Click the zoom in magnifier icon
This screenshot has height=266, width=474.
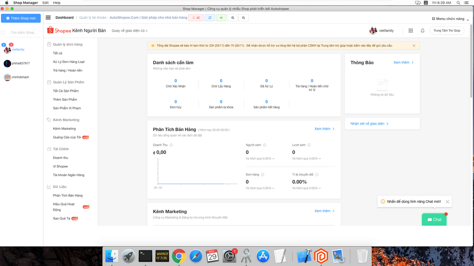tap(232, 18)
